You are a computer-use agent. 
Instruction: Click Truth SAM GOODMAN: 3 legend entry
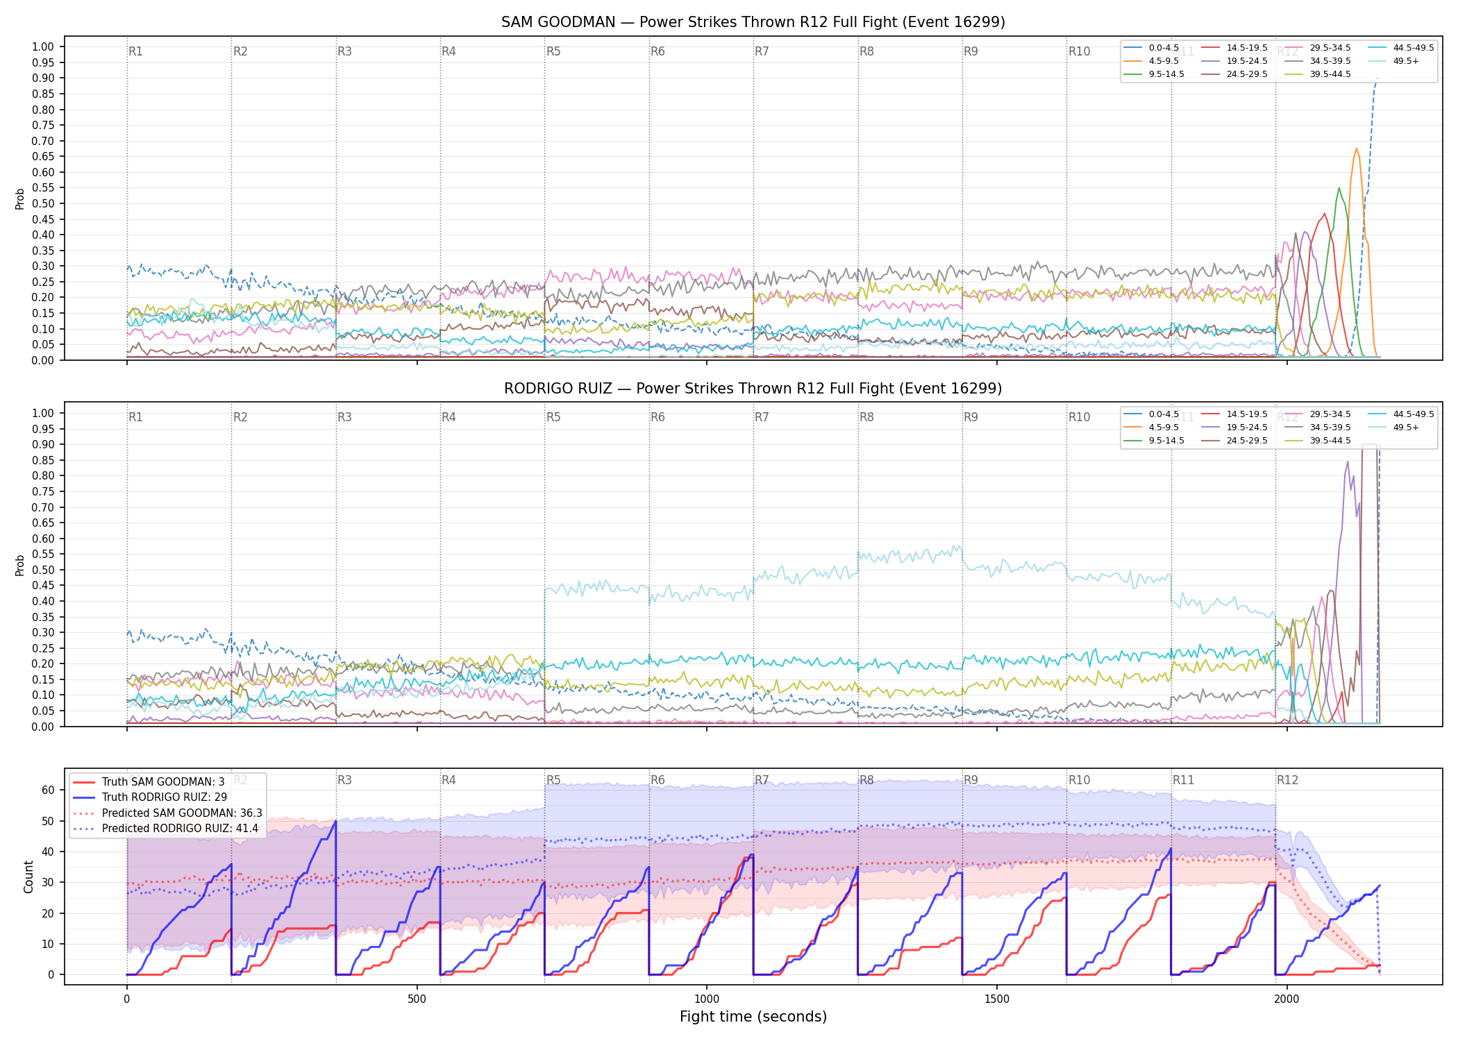[149, 781]
